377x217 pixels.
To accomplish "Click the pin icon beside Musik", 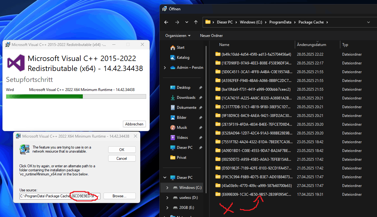I will [x=200, y=128].
